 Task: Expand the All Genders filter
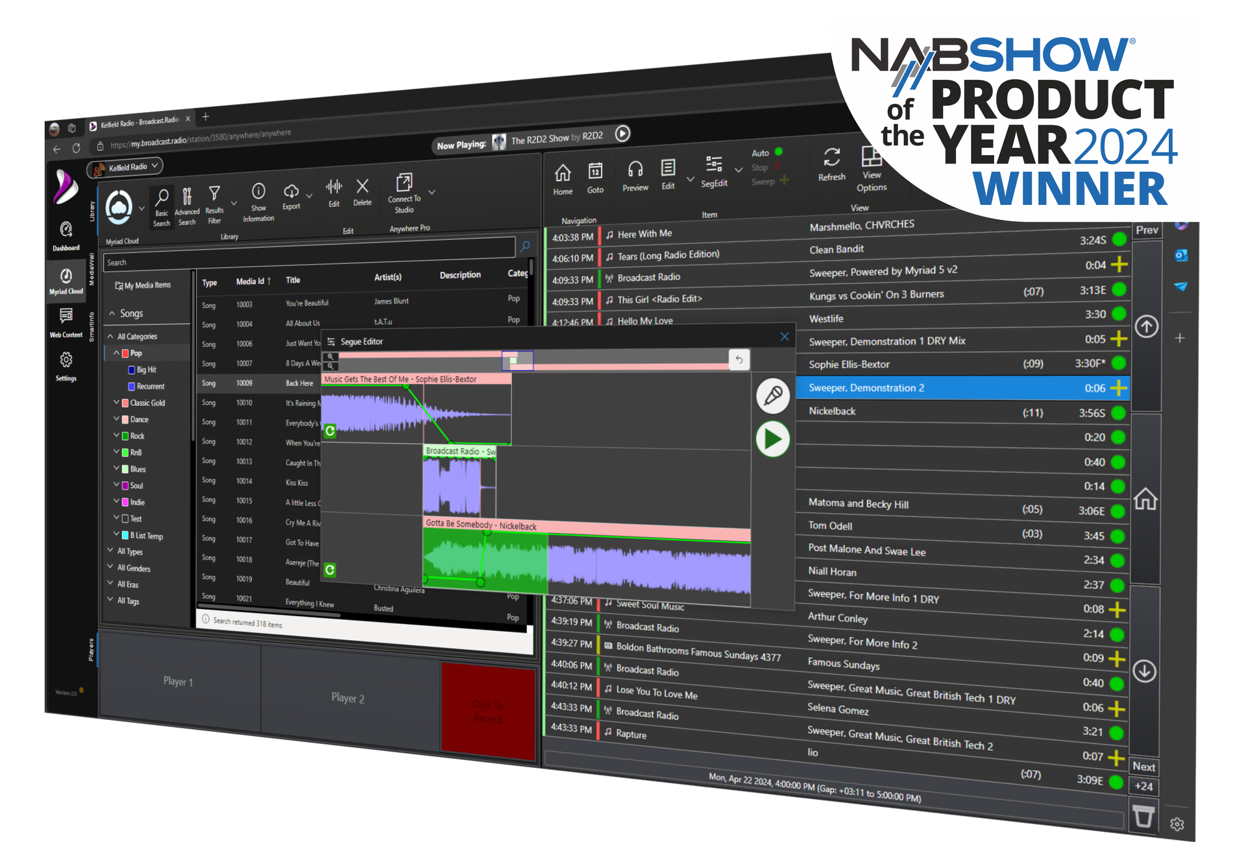pyautogui.click(x=110, y=567)
